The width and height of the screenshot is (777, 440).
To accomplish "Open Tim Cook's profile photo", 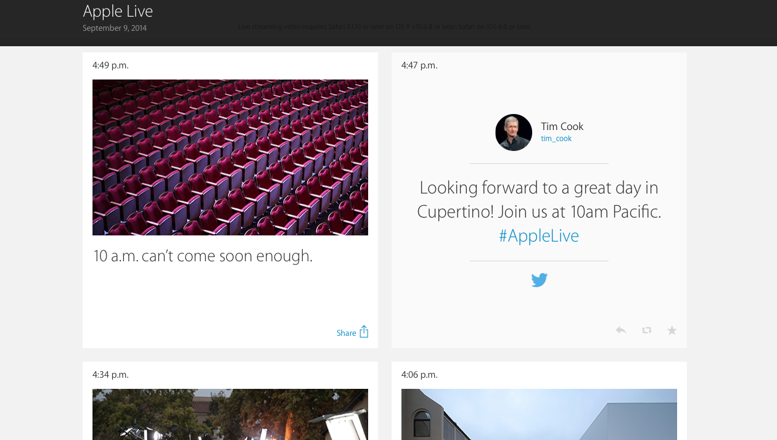I will (514, 132).
